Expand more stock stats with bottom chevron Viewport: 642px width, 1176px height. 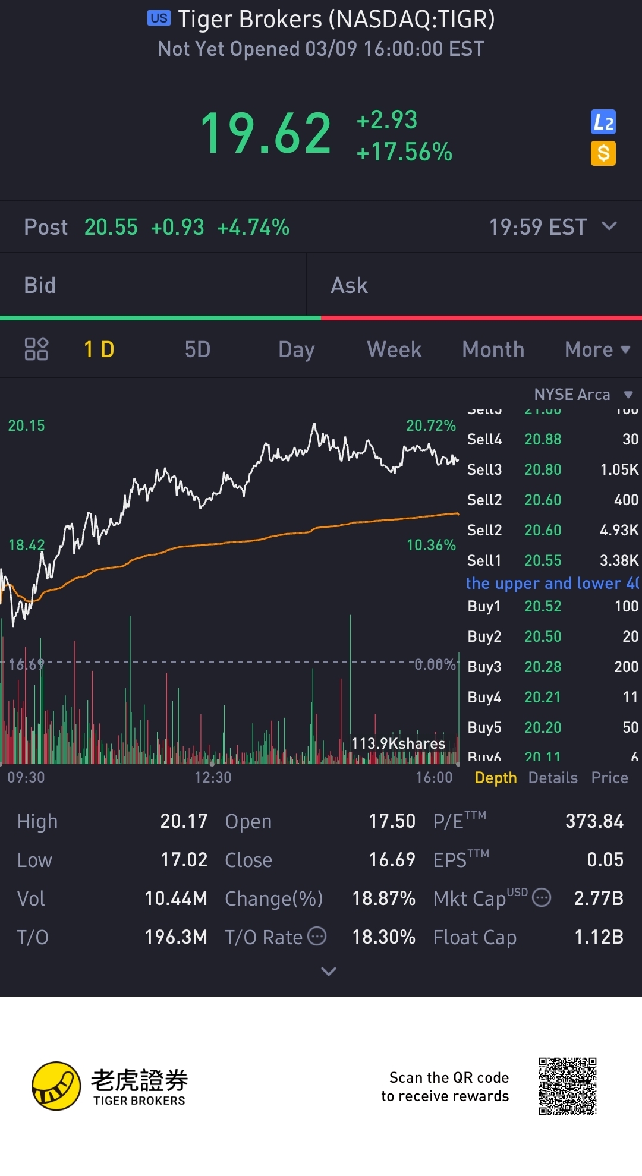[x=328, y=972]
